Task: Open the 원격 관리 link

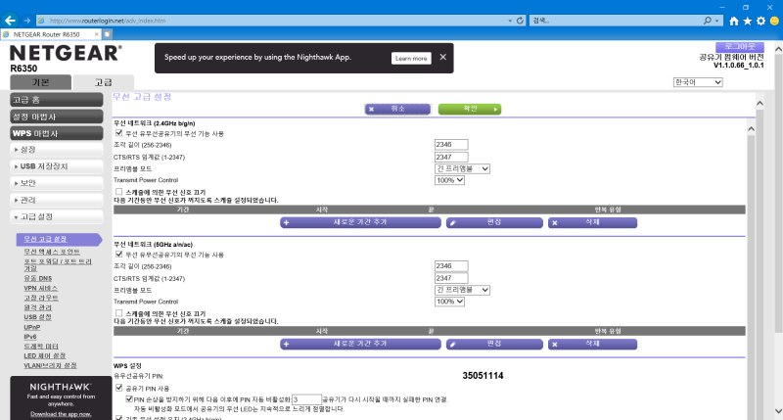Action: pos(38,307)
